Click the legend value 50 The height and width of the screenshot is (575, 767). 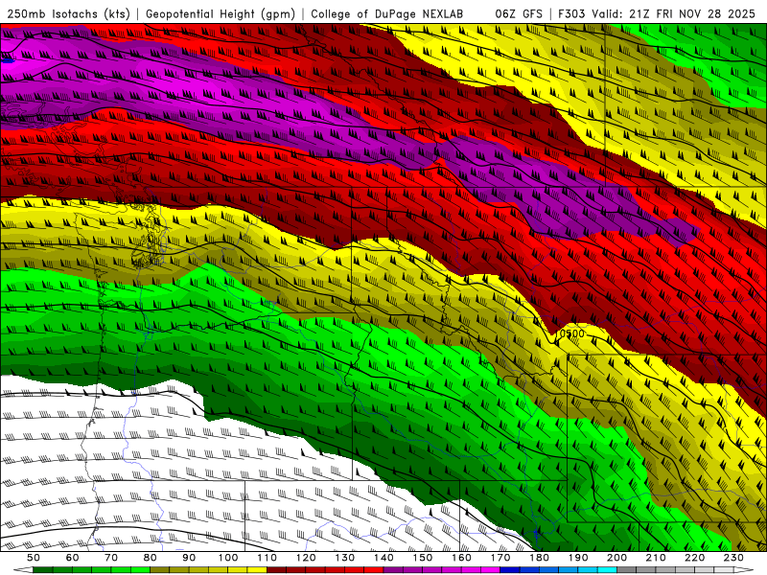coord(33,558)
